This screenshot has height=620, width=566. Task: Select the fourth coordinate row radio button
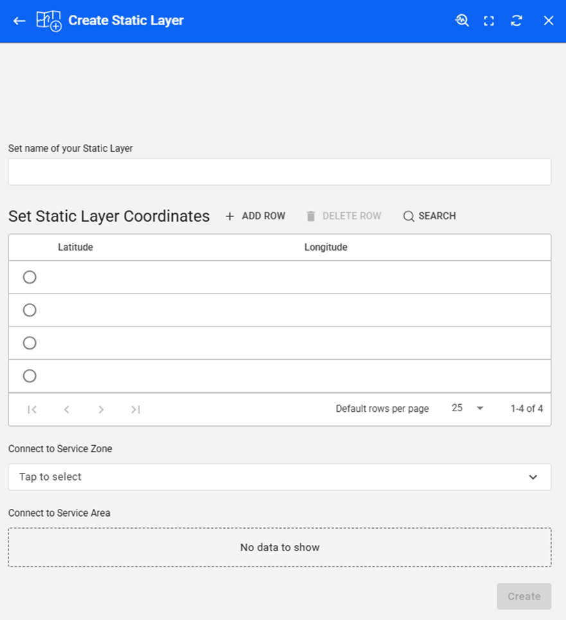[30, 376]
